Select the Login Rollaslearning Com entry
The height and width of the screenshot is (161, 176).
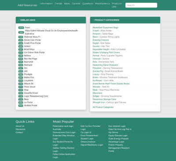[36, 96]
